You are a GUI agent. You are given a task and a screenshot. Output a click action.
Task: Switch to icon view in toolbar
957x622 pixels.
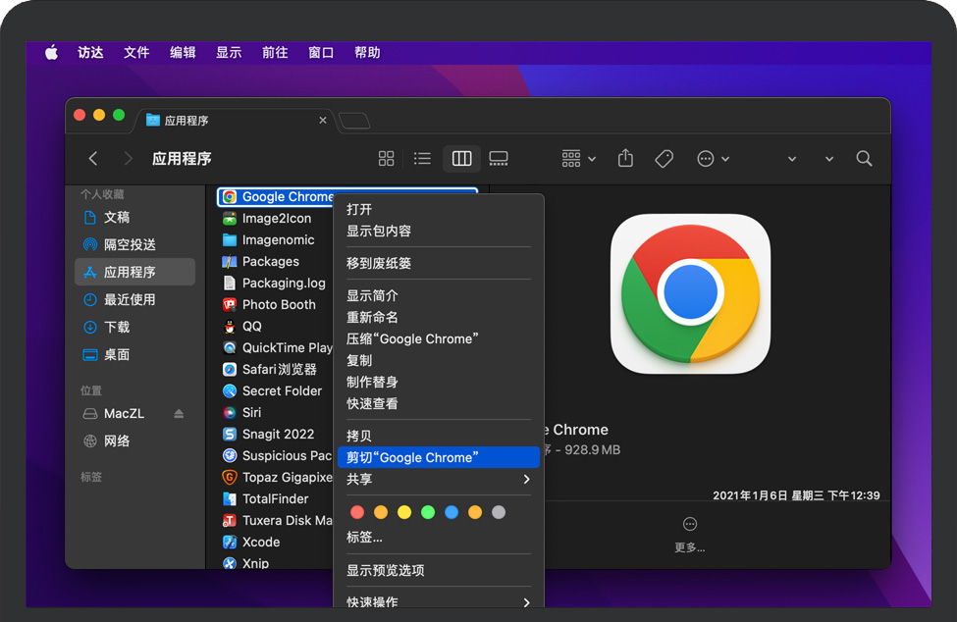386,159
